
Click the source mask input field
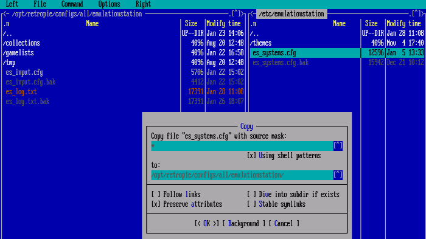pos(242,145)
